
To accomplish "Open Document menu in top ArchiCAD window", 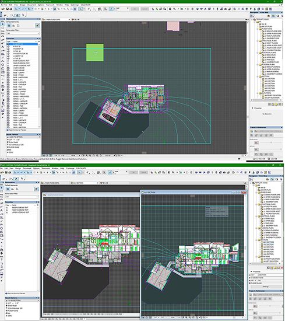I will (x=31, y=5).
